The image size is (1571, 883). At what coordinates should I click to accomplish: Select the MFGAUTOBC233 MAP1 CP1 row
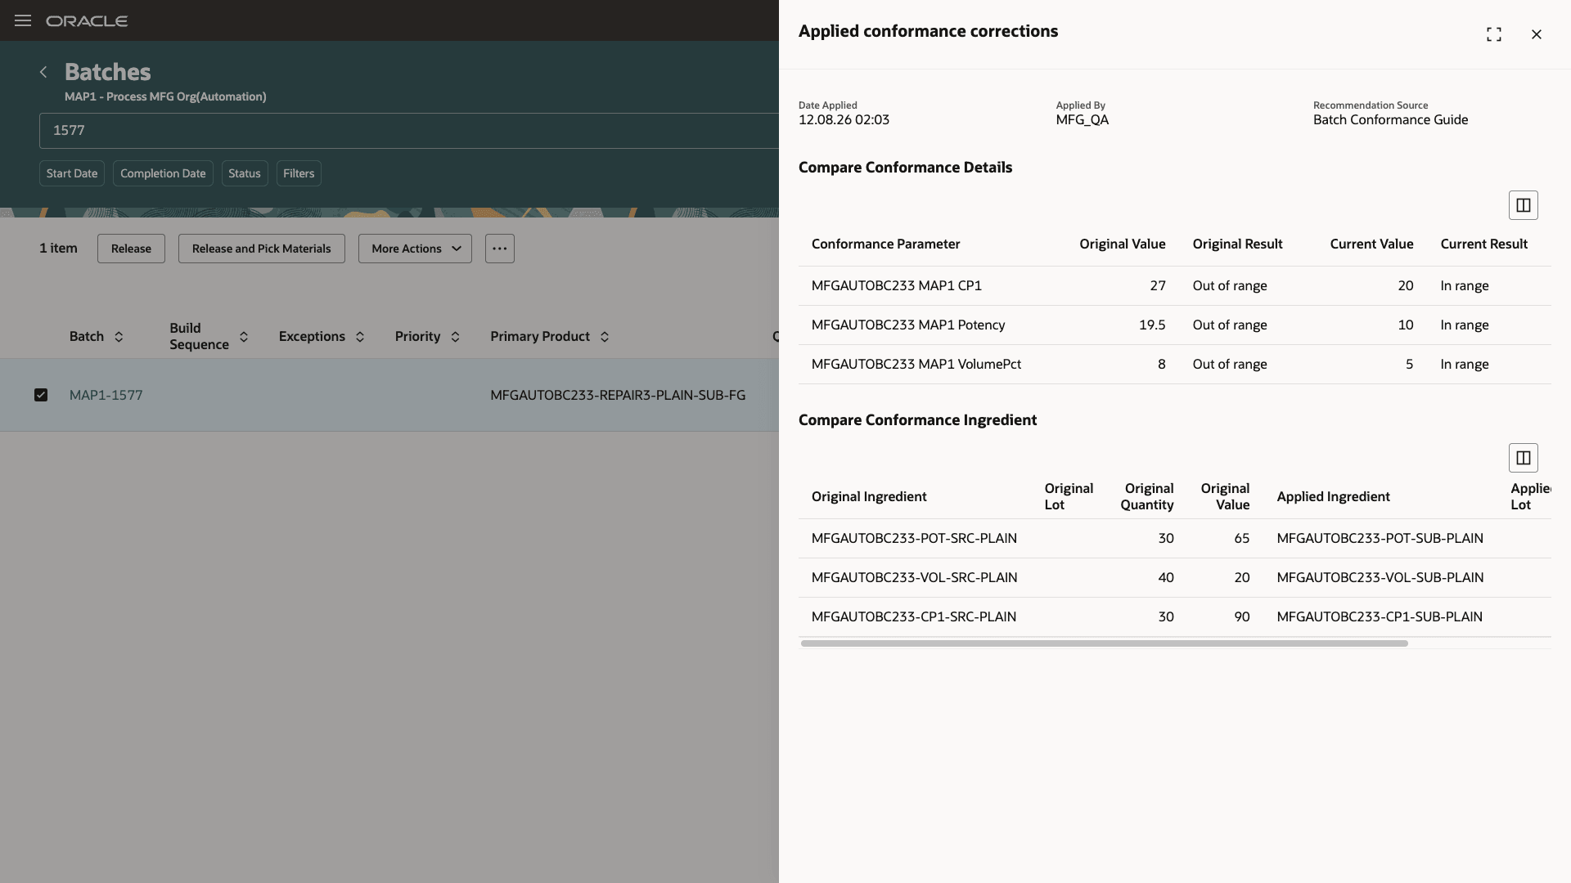[x=1175, y=286]
